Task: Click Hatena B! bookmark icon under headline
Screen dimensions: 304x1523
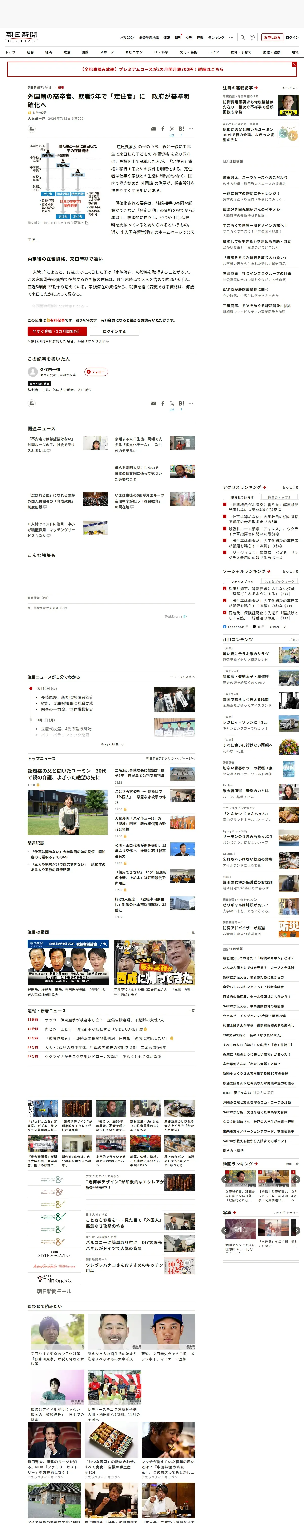Action: [x=181, y=129]
